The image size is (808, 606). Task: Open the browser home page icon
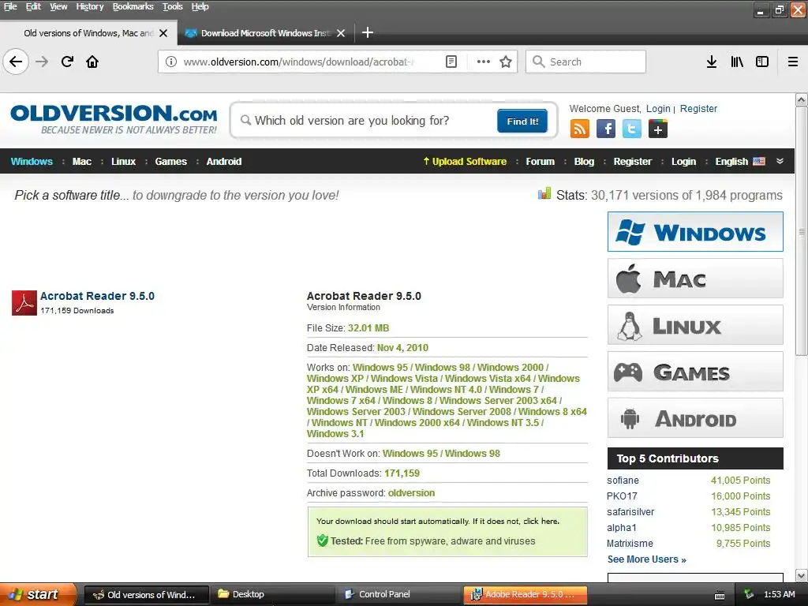[92, 62]
